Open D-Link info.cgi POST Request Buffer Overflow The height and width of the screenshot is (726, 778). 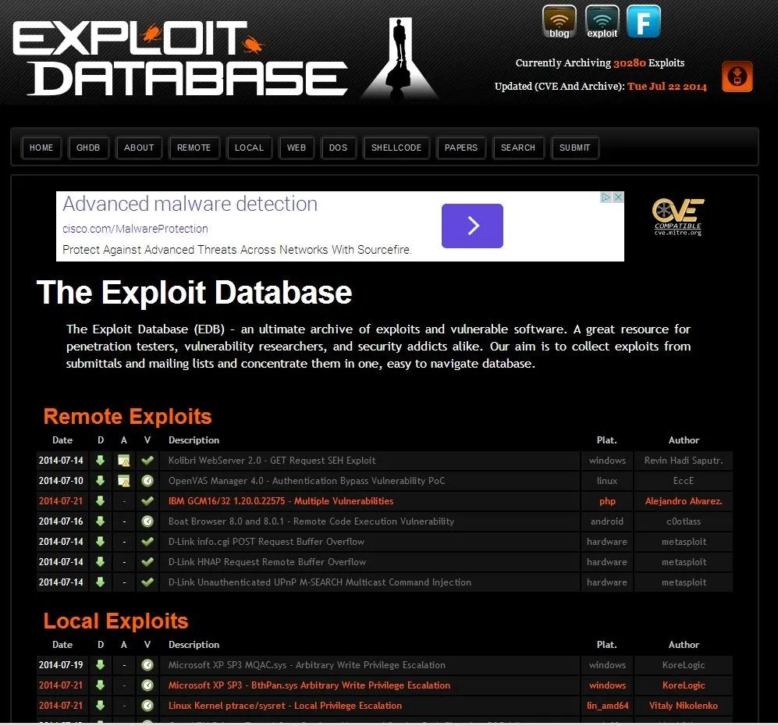[x=266, y=542]
